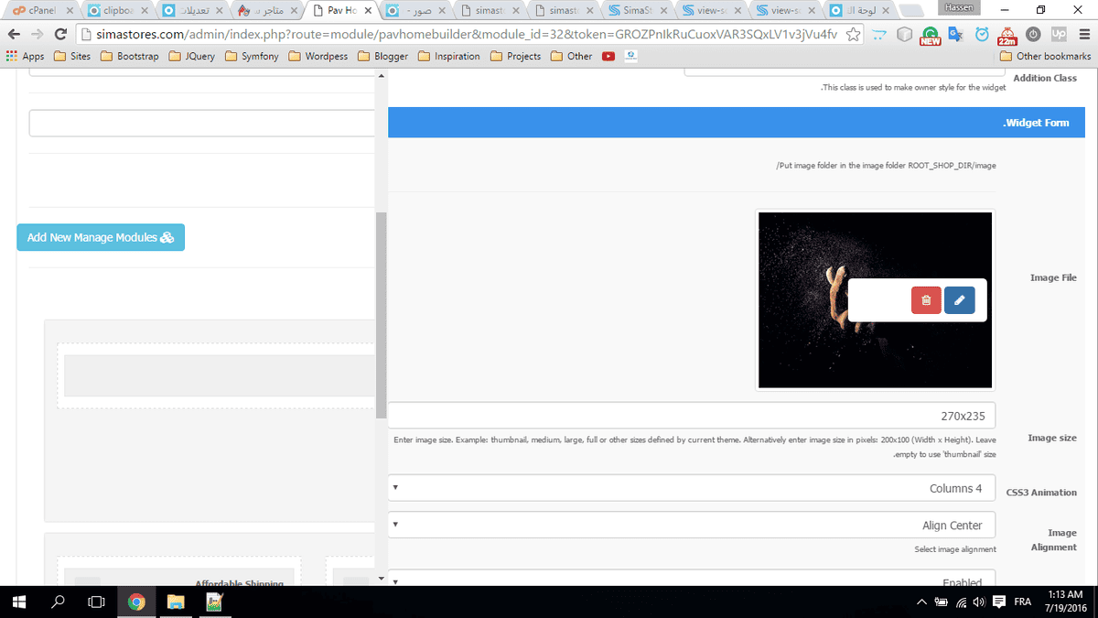Open the Upwork extension icon
The height and width of the screenshot is (618, 1098).
[x=1059, y=34]
